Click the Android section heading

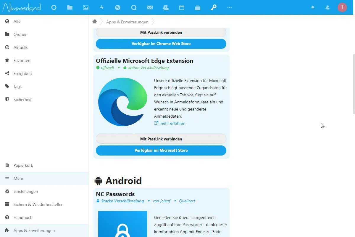coord(118,180)
